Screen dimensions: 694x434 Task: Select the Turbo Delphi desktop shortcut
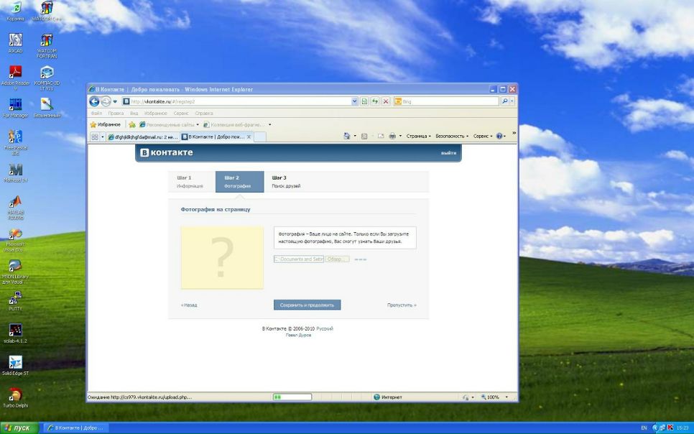click(x=15, y=395)
